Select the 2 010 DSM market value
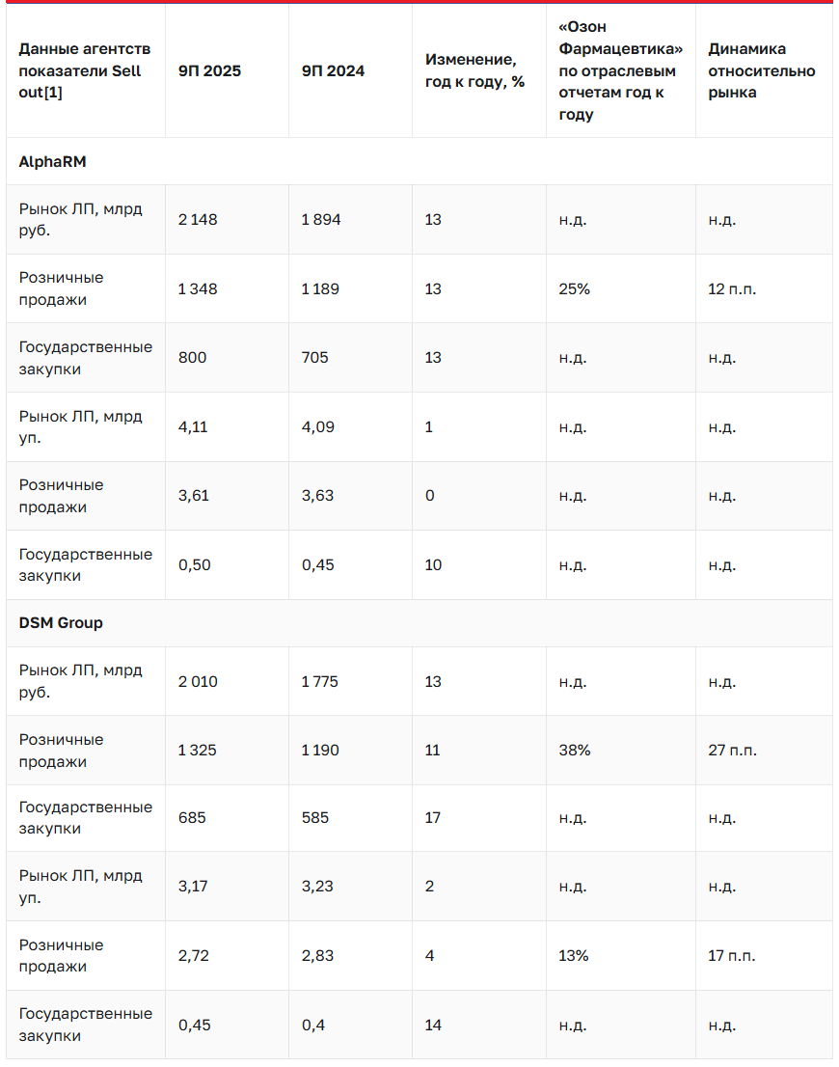Viewport: 839px width, 1067px height. tap(198, 682)
